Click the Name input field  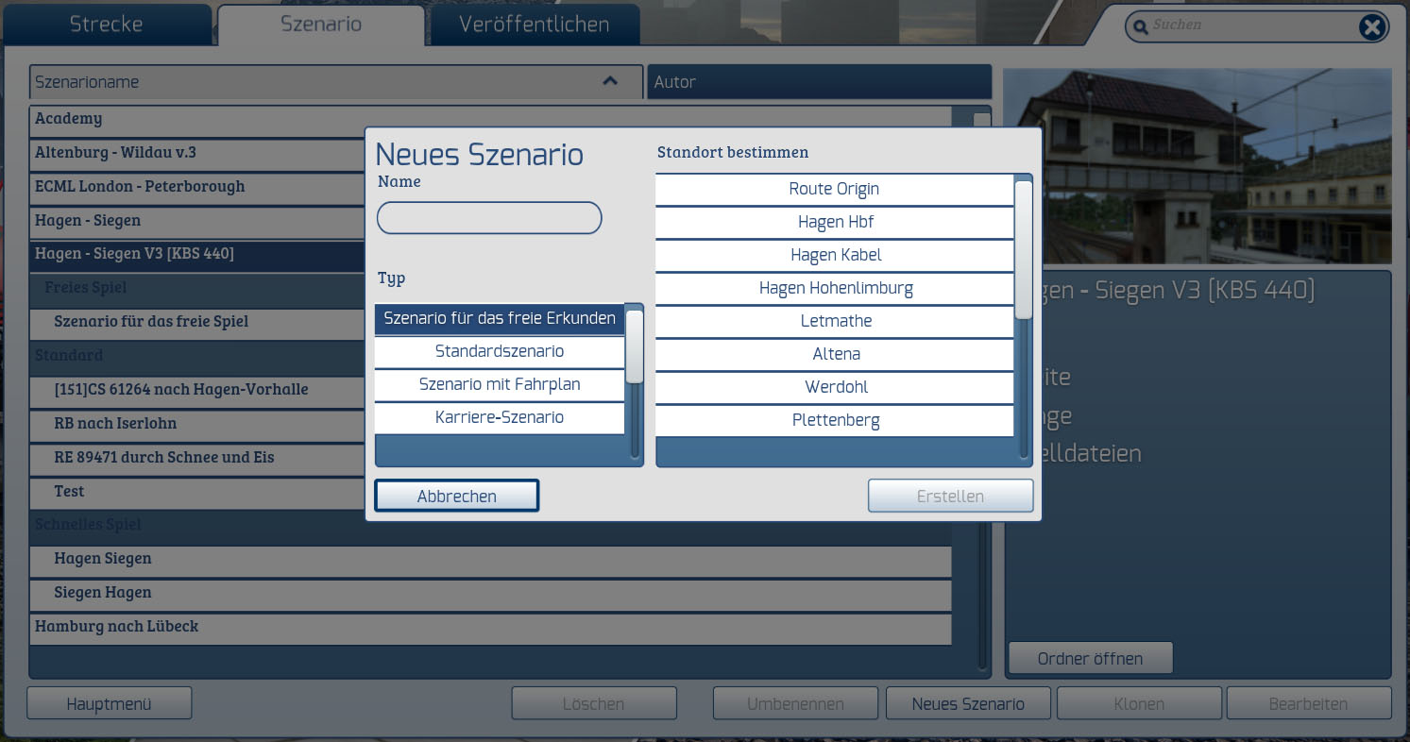click(x=488, y=218)
